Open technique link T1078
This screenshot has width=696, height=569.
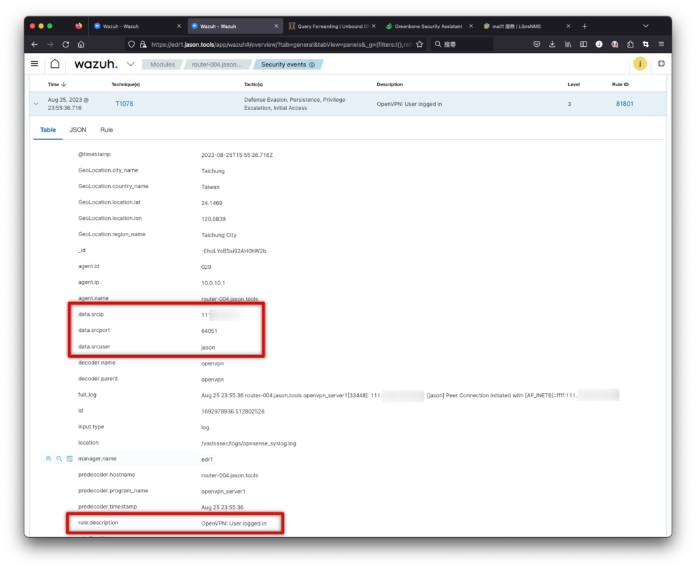click(x=124, y=104)
